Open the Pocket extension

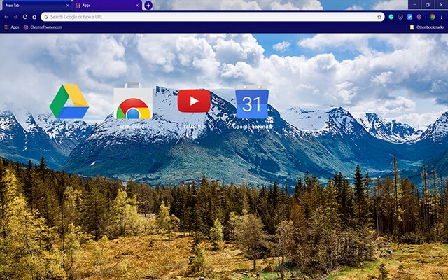(400, 17)
